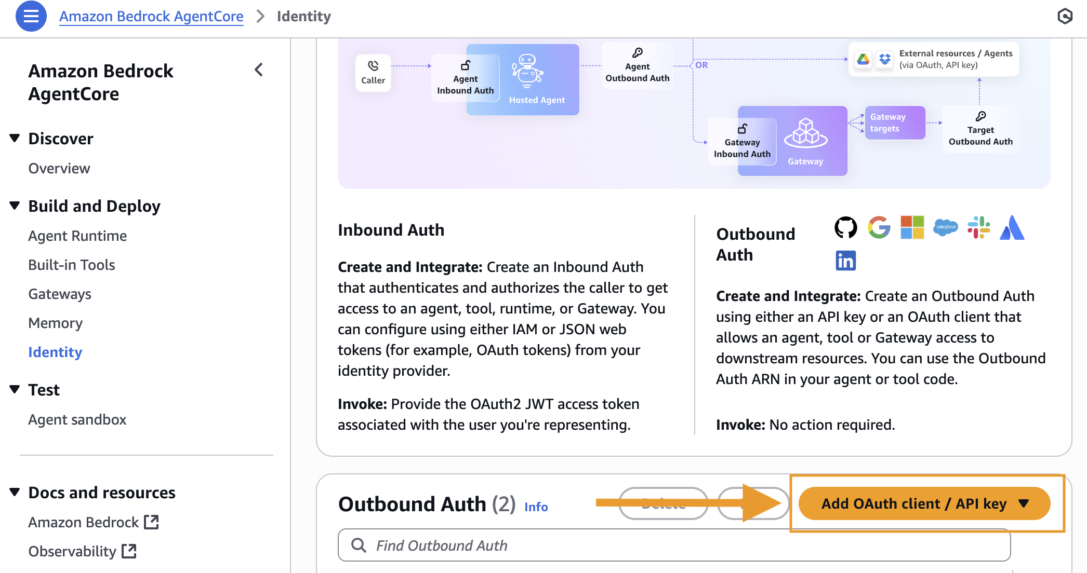The height and width of the screenshot is (573, 1087).
Task: Click the Microsoft provider logo
Action: 912,227
